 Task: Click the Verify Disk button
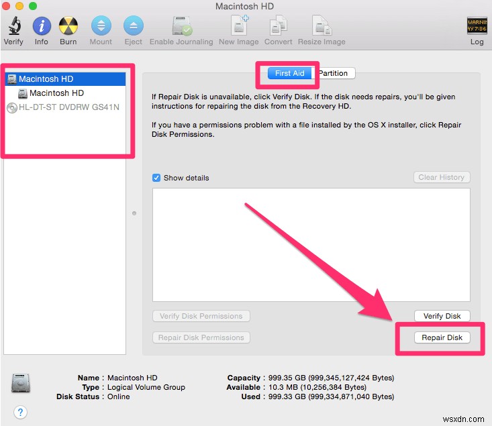coord(442,316)
